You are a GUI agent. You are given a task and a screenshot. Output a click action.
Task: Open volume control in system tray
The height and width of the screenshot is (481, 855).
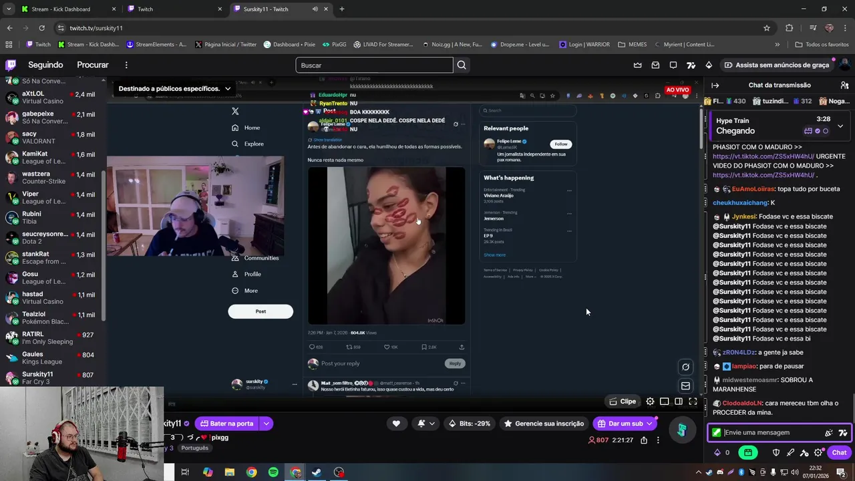[x=795, y=472]
